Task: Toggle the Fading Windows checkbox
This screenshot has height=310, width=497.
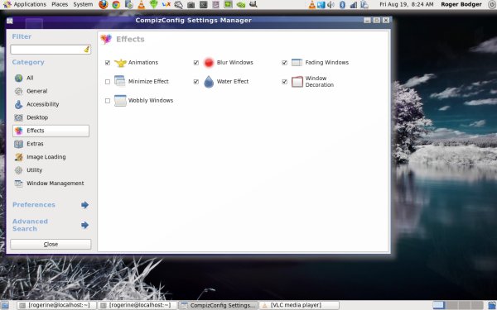Action: pos(284,63)
